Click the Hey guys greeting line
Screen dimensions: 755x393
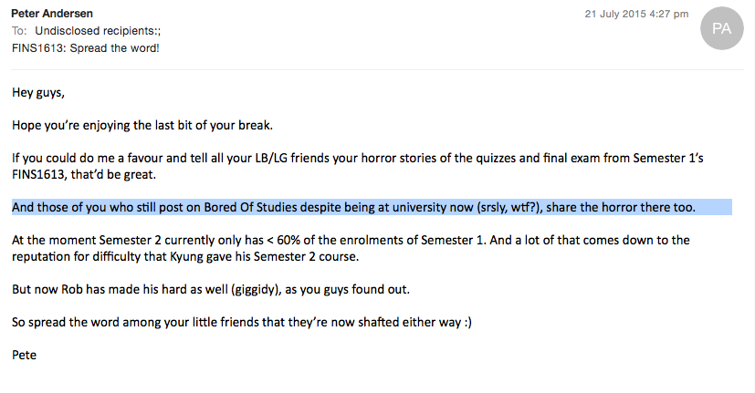click(38, 92)
